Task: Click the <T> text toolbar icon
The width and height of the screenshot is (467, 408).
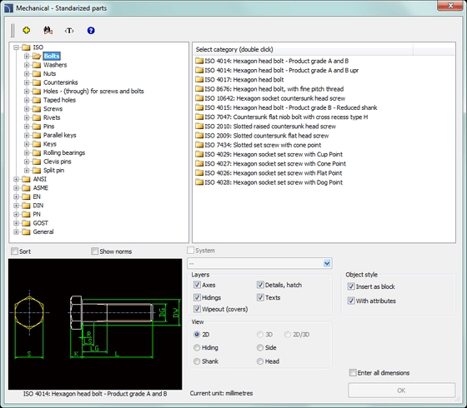Action: tap(69, 31)
